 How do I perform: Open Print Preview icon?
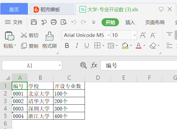[x=64, y=22]
